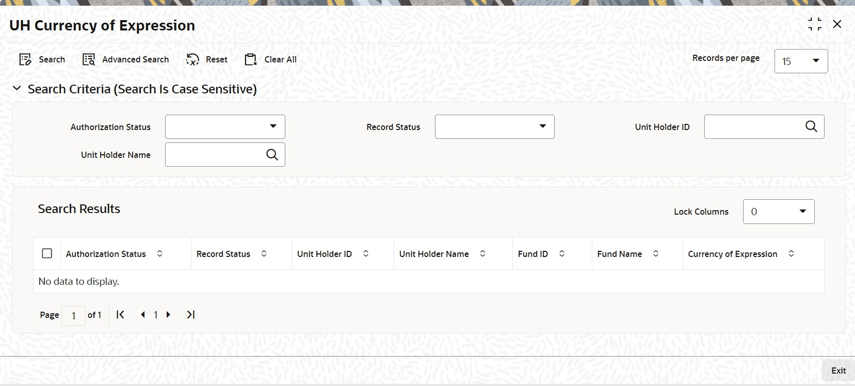Screen dimensions: 855x386
Task: Sort by Unit Holder ID column
Action: [366, 253]
